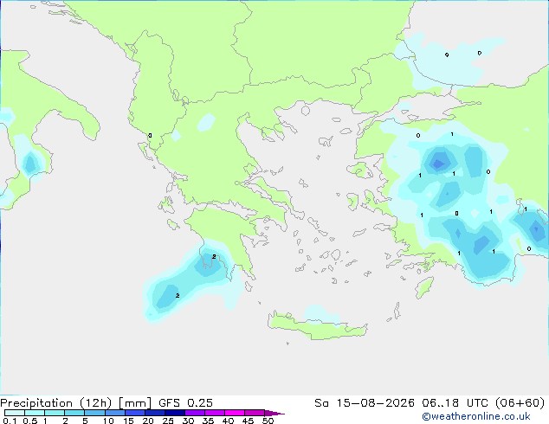Click the legend tick label '0.1'

pyautogui.click(x=10, y=421)
